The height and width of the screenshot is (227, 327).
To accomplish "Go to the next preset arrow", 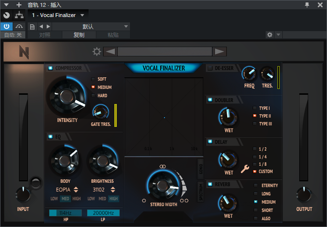I will [x=219, y=52].
